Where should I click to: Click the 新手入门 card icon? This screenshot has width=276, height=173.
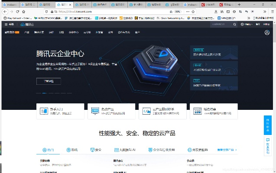tap(44, 111)
